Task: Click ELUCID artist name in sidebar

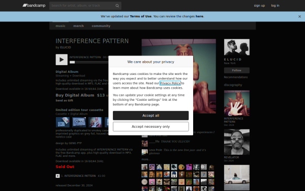Action: [233, 60]
